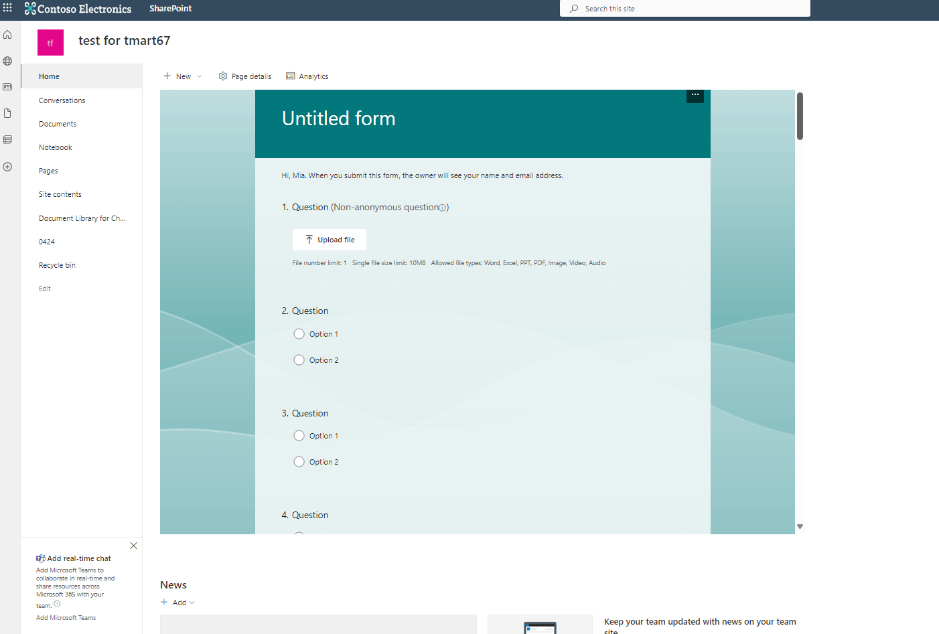This screenshot has width=939, height=634.
Task: Click into the Search this site field
Action: [685, 9]
